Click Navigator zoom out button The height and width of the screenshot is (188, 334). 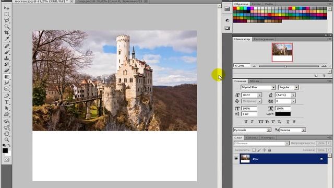pos(254,66)
